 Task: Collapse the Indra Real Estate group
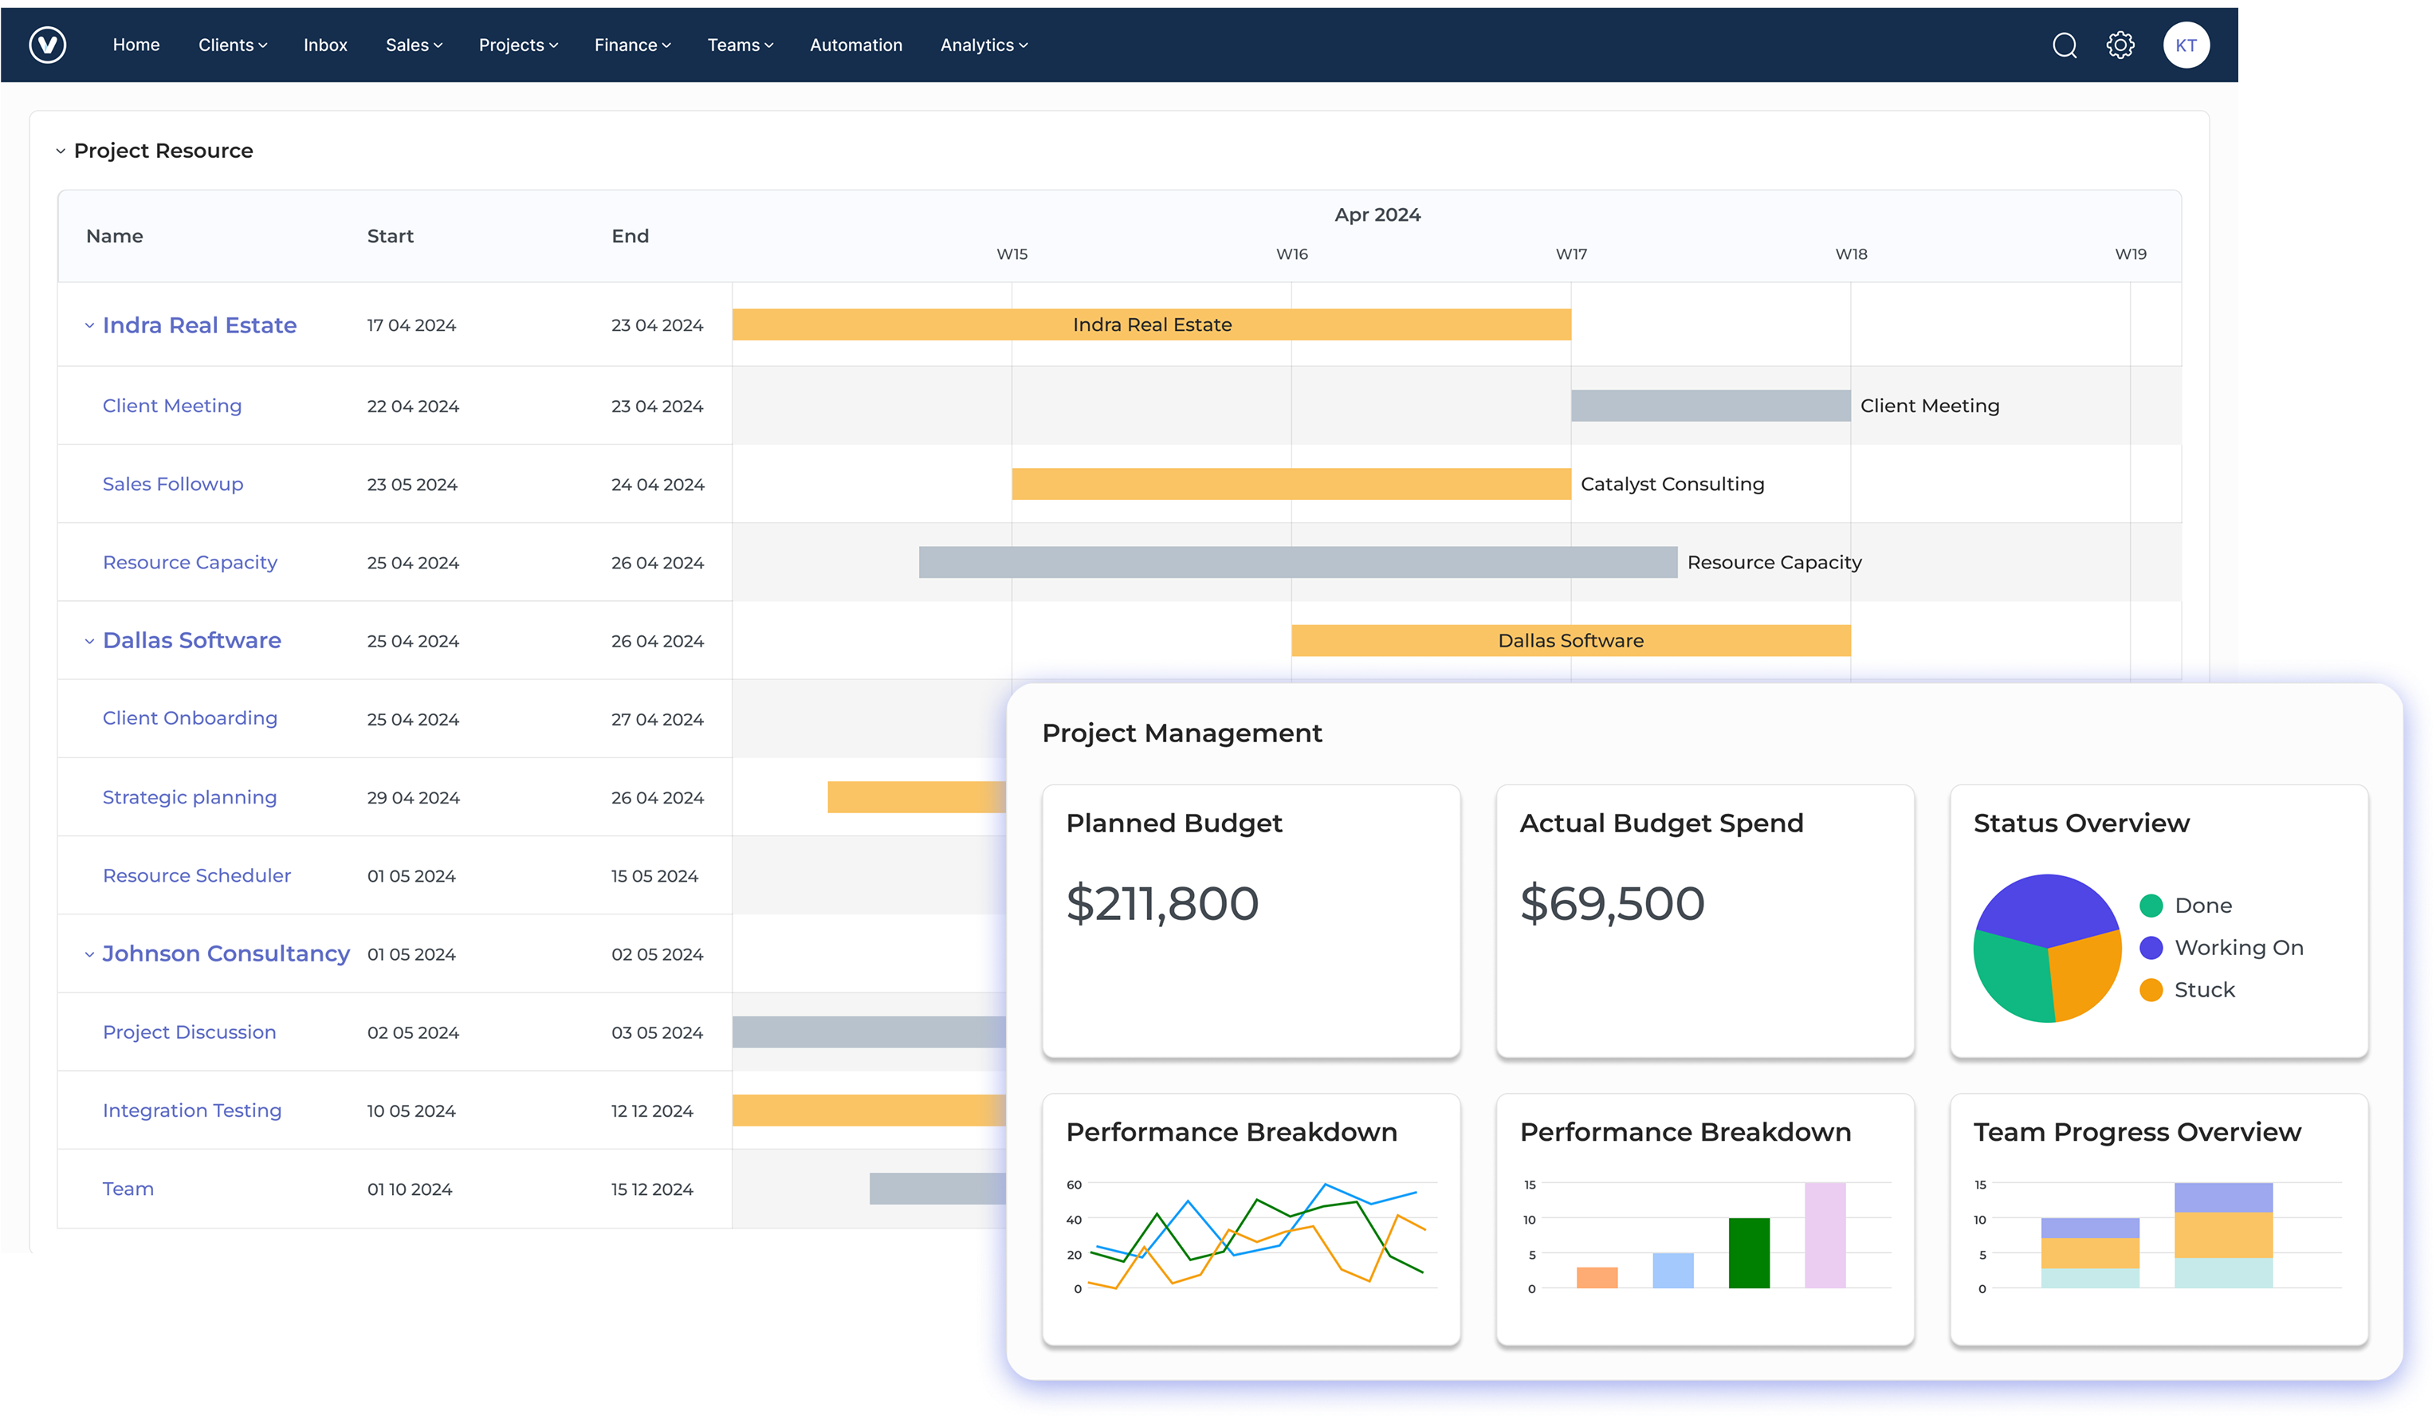click(89, 326)
